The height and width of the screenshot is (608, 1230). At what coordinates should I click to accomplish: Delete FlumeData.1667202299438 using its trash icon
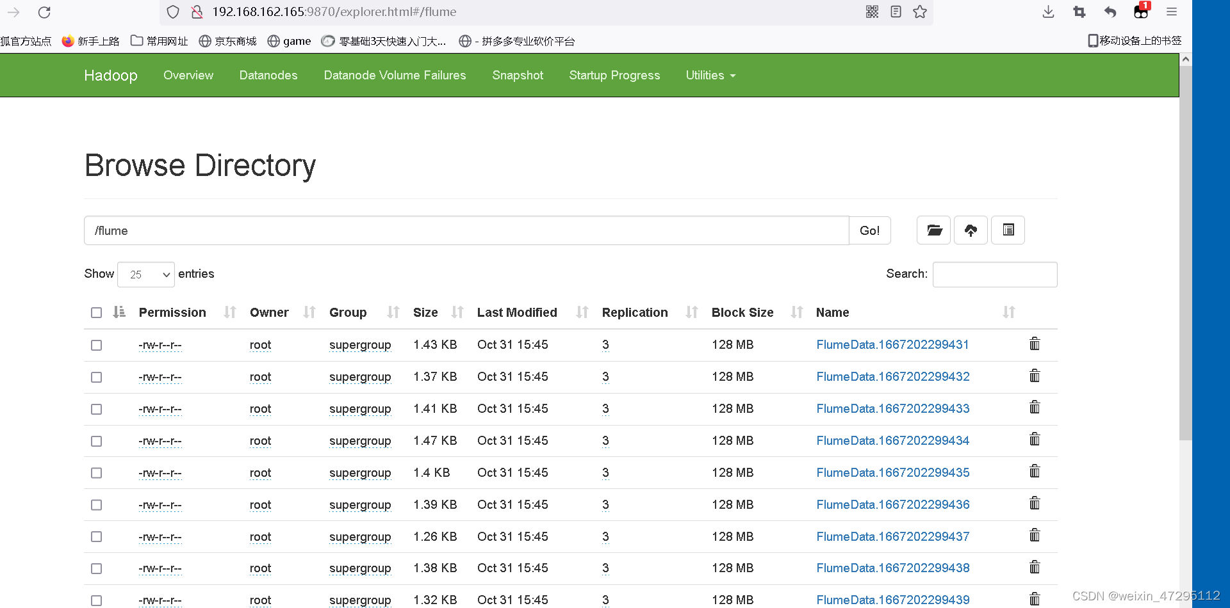(x=1034, y=567)
